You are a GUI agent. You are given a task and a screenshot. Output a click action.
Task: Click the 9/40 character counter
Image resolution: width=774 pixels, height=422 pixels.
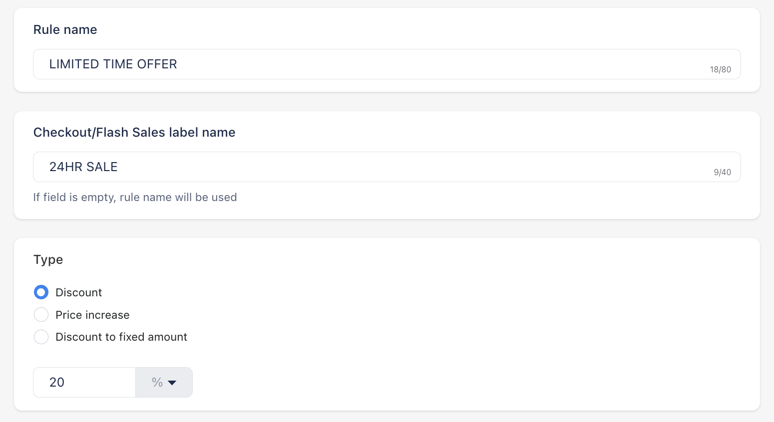722,172
